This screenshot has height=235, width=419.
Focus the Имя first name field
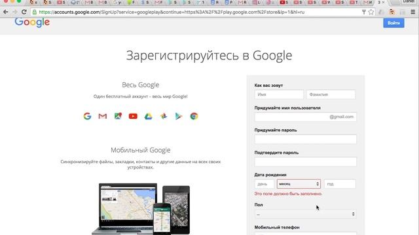pos(279,95)
